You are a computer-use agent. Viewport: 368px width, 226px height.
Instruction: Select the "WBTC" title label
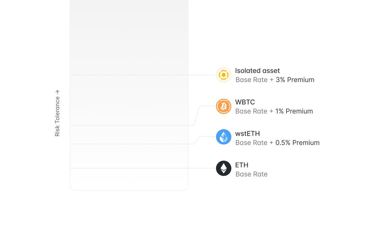(x=245, y=102)
